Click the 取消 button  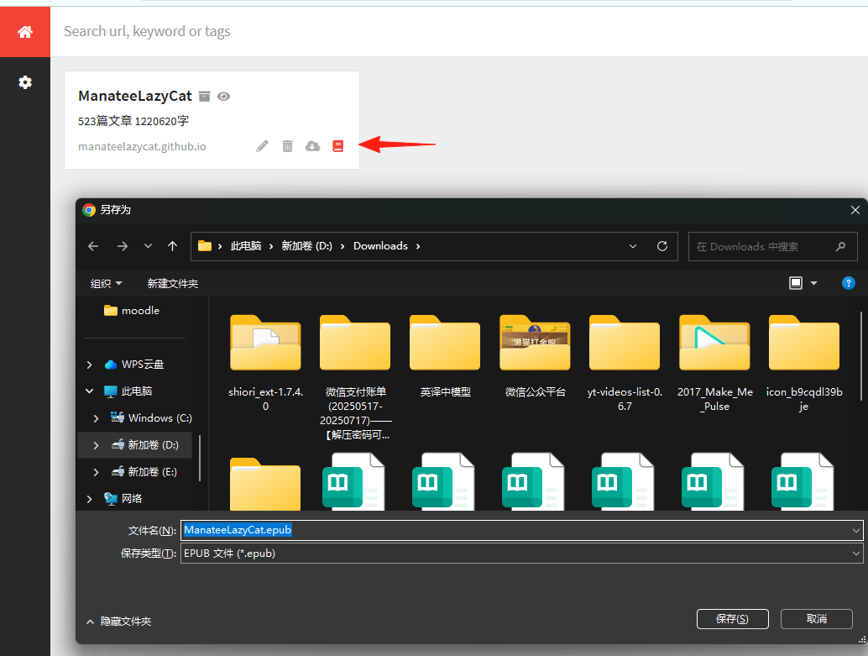point(817,619)
